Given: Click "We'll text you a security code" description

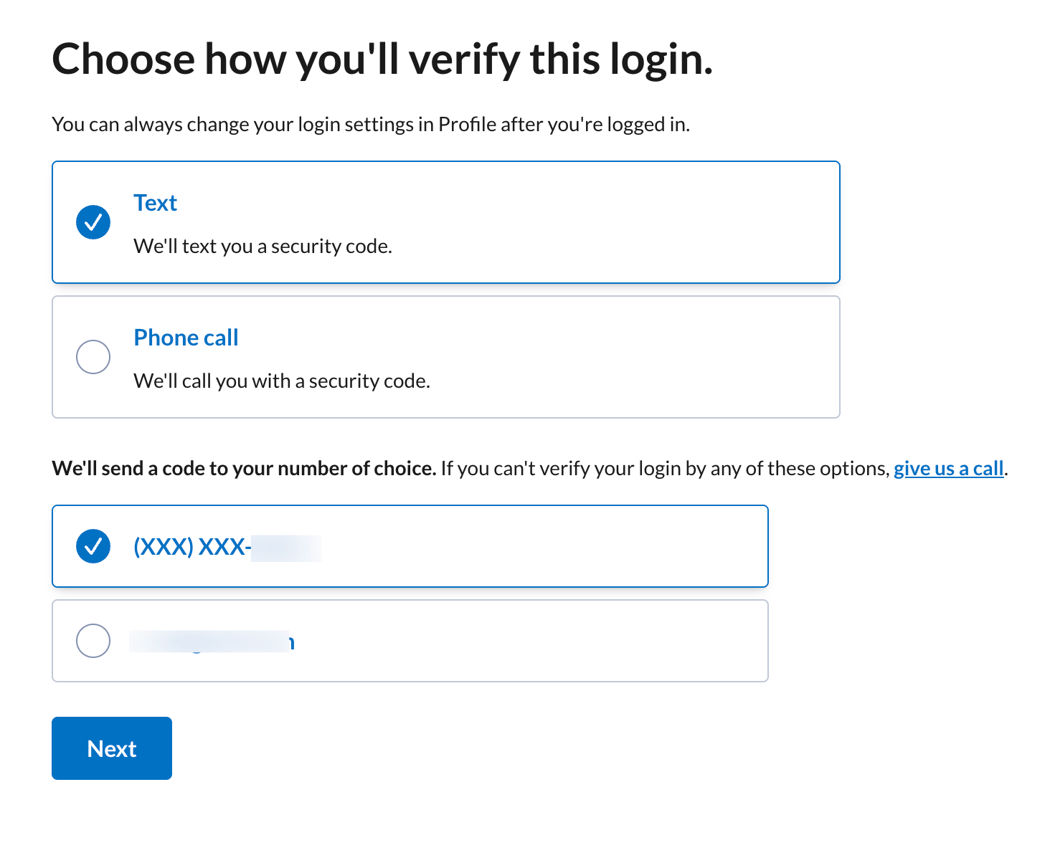Looking at the screenshot, I should point(262,247).
